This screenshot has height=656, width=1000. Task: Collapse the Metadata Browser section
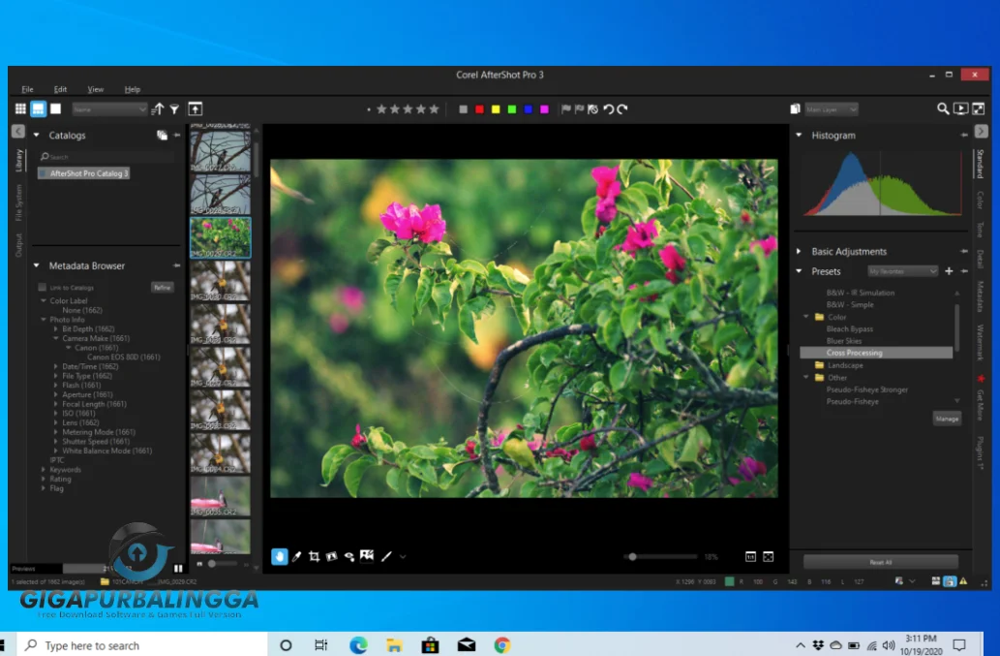click(37, 266)
